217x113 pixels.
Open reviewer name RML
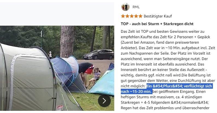[136, 7]
